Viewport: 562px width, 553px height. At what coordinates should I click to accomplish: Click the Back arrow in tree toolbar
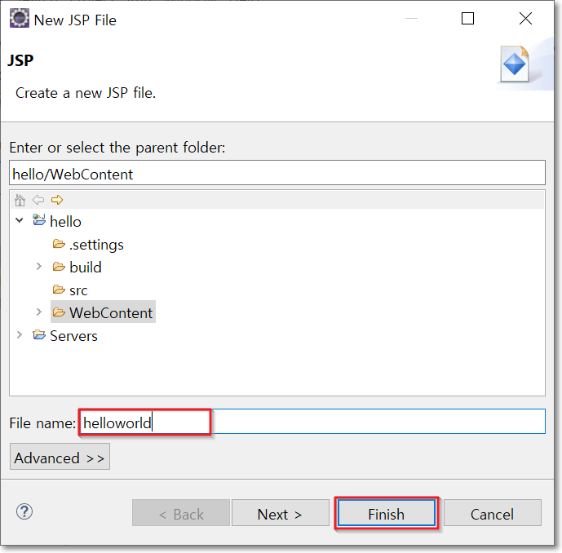pos(38,200)
